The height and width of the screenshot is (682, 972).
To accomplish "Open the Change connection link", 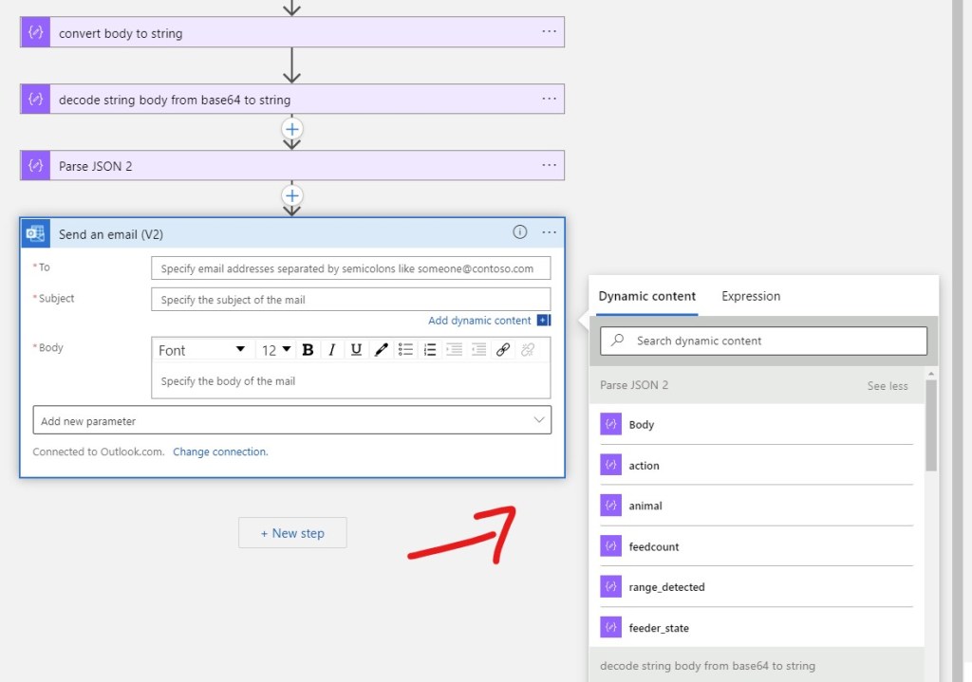I will click(x=220, y=452).
